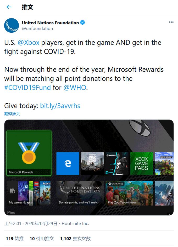
Task: View the 119 retweets list
Action: (x=15, y=239)
